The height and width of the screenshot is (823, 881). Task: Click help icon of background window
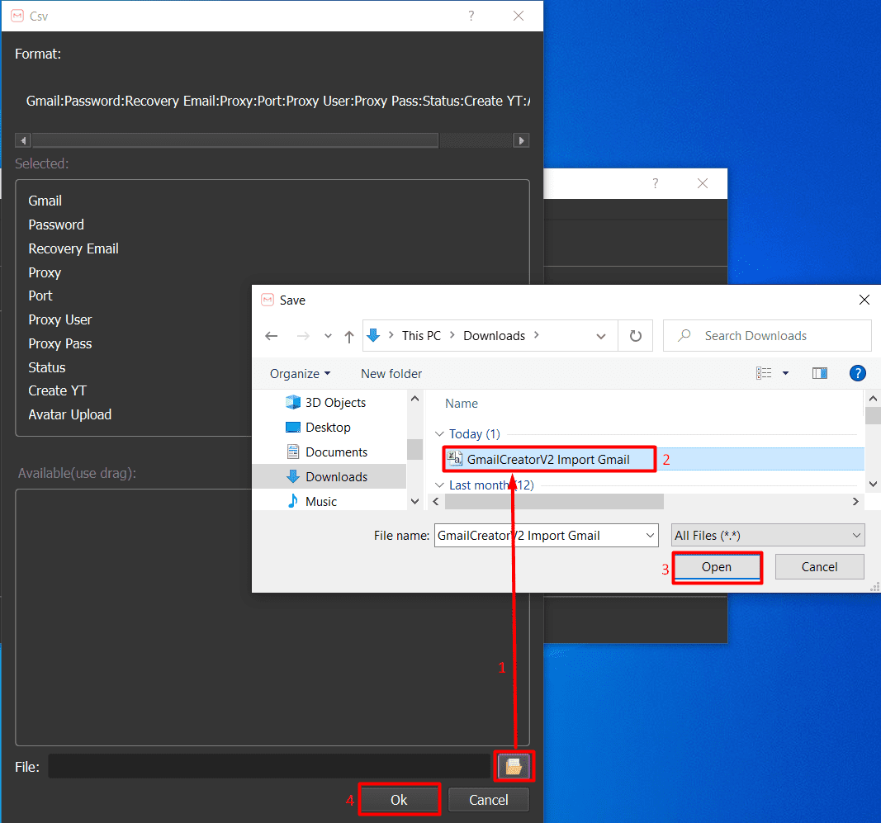tap(655, 183)
